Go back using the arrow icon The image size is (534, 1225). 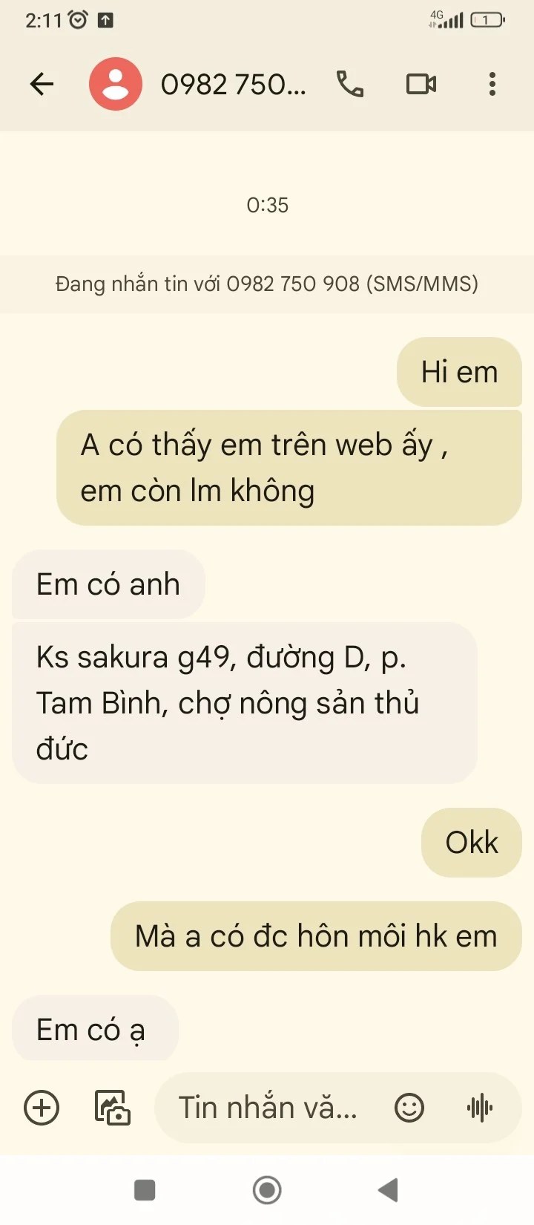click(42, 84)
